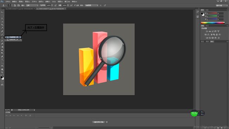The image size is (229, 129).
Task: Open the workspace switcher dropdown
Action: [222, 5]
